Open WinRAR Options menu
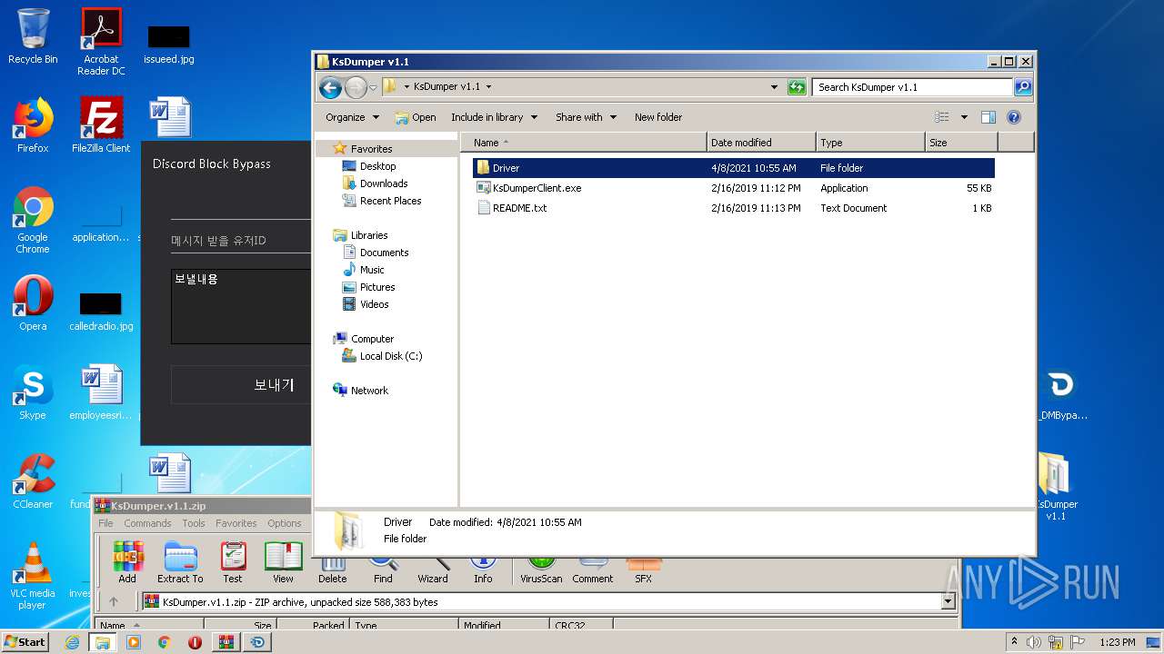The width and height of the screenshot is (1164, 654). 285,523
